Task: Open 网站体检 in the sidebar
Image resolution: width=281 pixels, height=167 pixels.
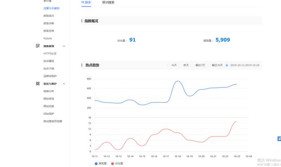Action: [49, 99]
